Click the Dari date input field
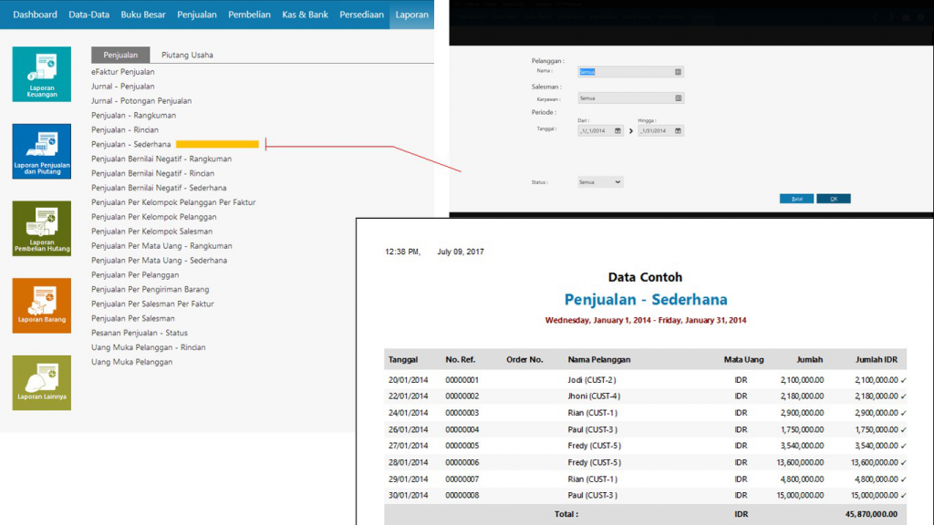The height and width of the screenshot is (525, 934). 595,130
